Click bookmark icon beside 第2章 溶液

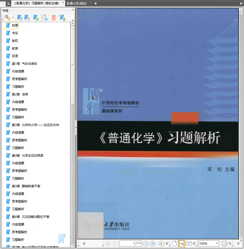coord(8,94)
